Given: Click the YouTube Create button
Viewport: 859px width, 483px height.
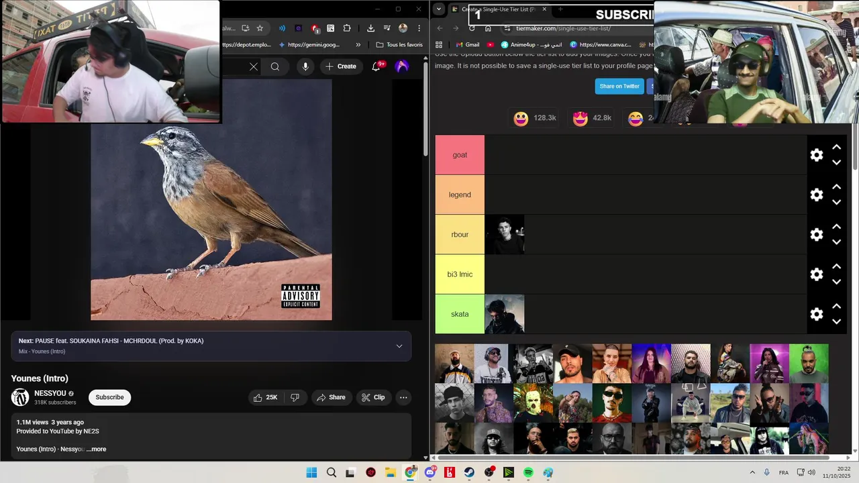Looking at the screenshot, I should point(341,66).
